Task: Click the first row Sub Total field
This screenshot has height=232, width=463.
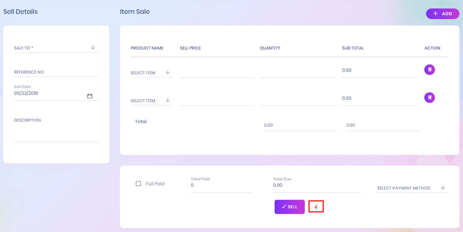Action: (x=380, y=70)
